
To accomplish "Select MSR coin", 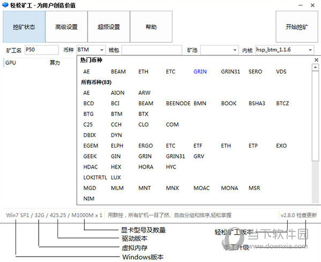I will [x=254, y=188].
